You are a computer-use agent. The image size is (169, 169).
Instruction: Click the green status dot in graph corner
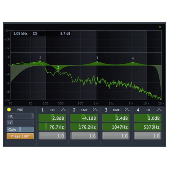[x=160, y=27]
